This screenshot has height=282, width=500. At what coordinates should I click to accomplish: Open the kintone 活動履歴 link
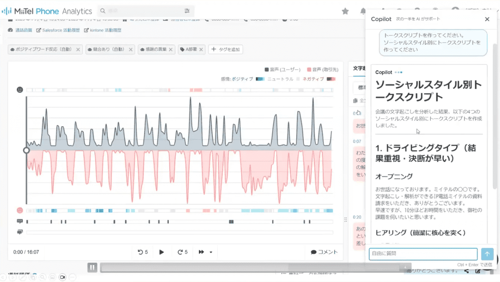pyautogui.click(x=102, y=30)
